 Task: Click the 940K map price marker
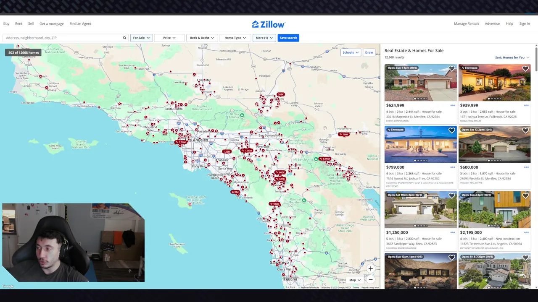[275, 204]
